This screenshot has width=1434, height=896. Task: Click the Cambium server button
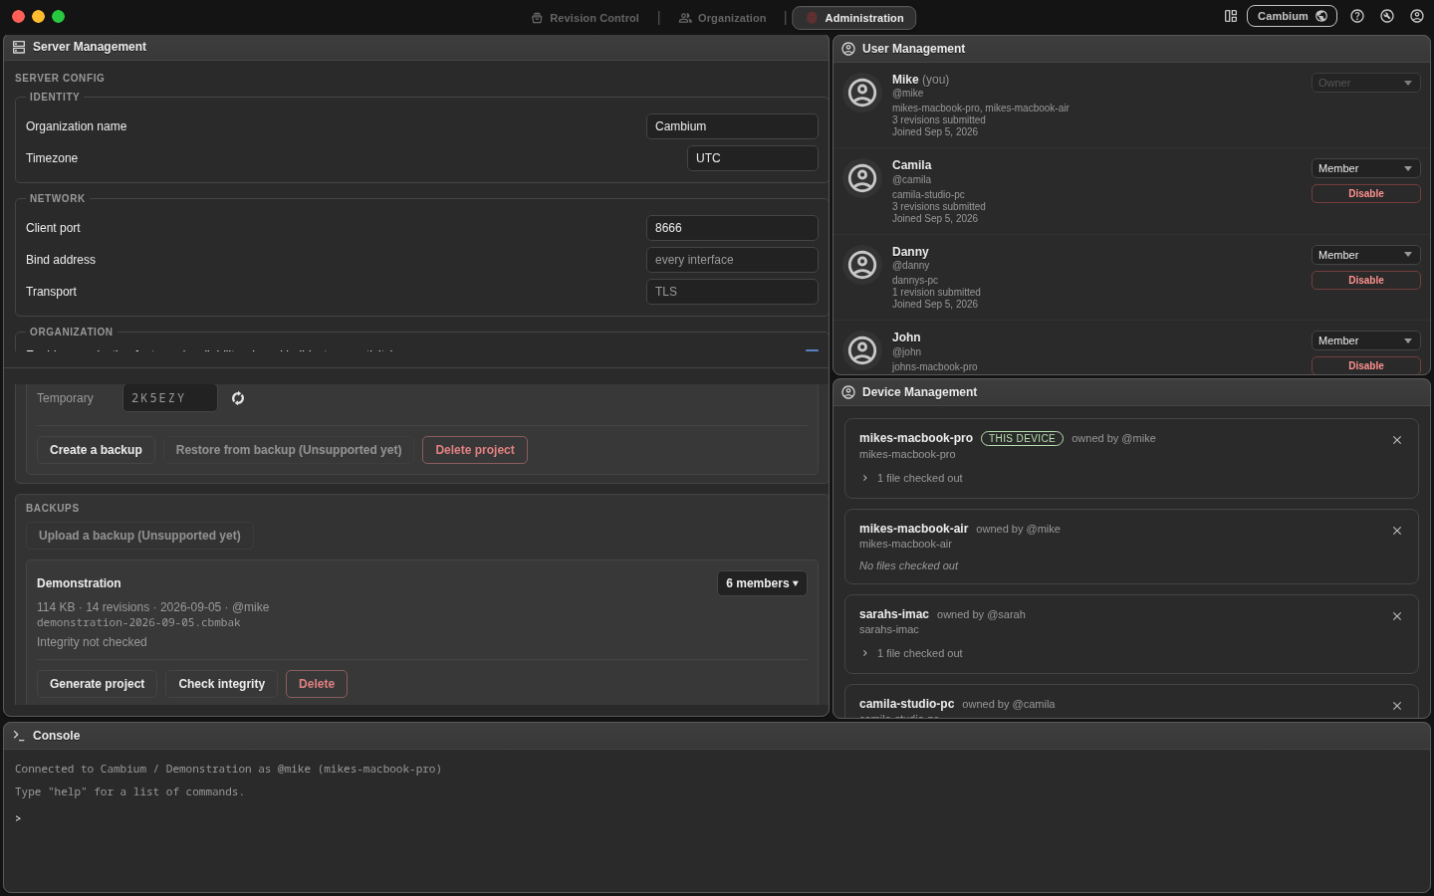coord(1292,16)
